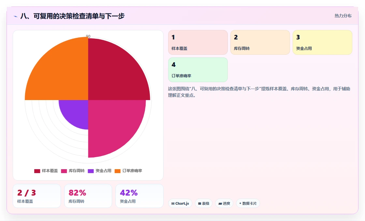Toggle the 样本覆盖 legend swatch

pos(37,171)
